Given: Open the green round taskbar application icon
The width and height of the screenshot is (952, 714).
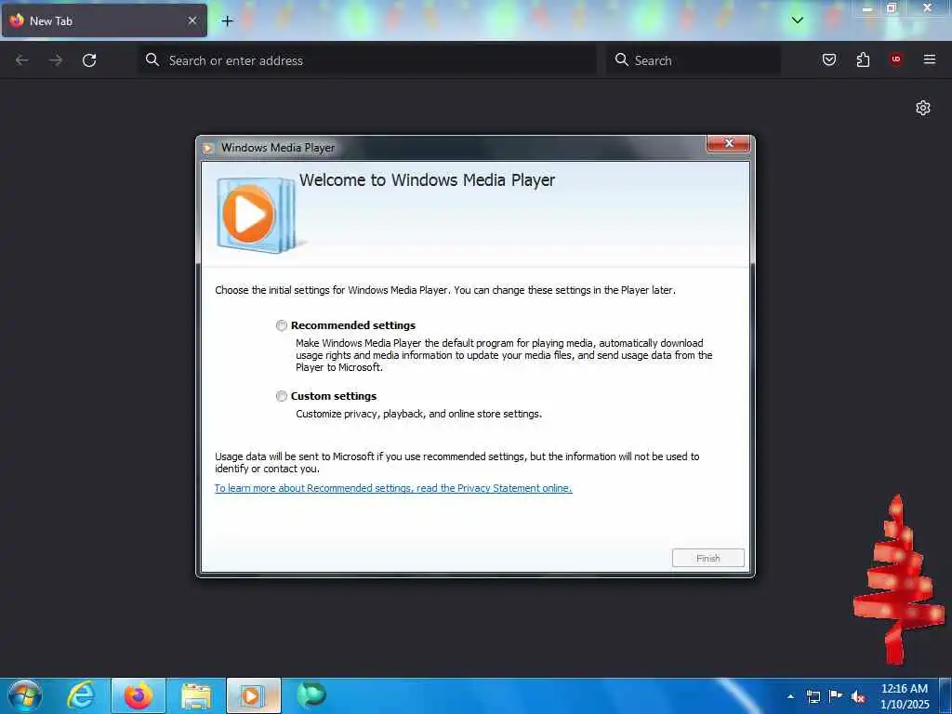Looking at the screenshot, I should (x=311, y=695).
